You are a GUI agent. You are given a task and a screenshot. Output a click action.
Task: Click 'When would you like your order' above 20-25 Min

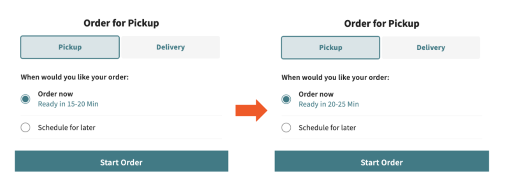click(335, 77)
